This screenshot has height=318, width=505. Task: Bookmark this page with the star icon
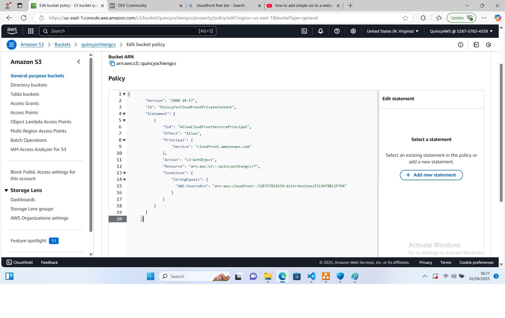tap(405, 18)
